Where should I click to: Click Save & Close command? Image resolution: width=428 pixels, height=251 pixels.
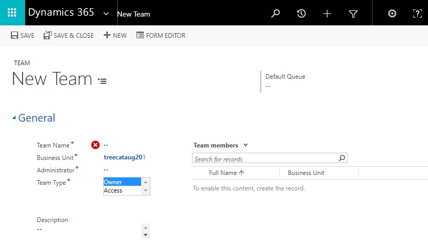coord(68,36)
